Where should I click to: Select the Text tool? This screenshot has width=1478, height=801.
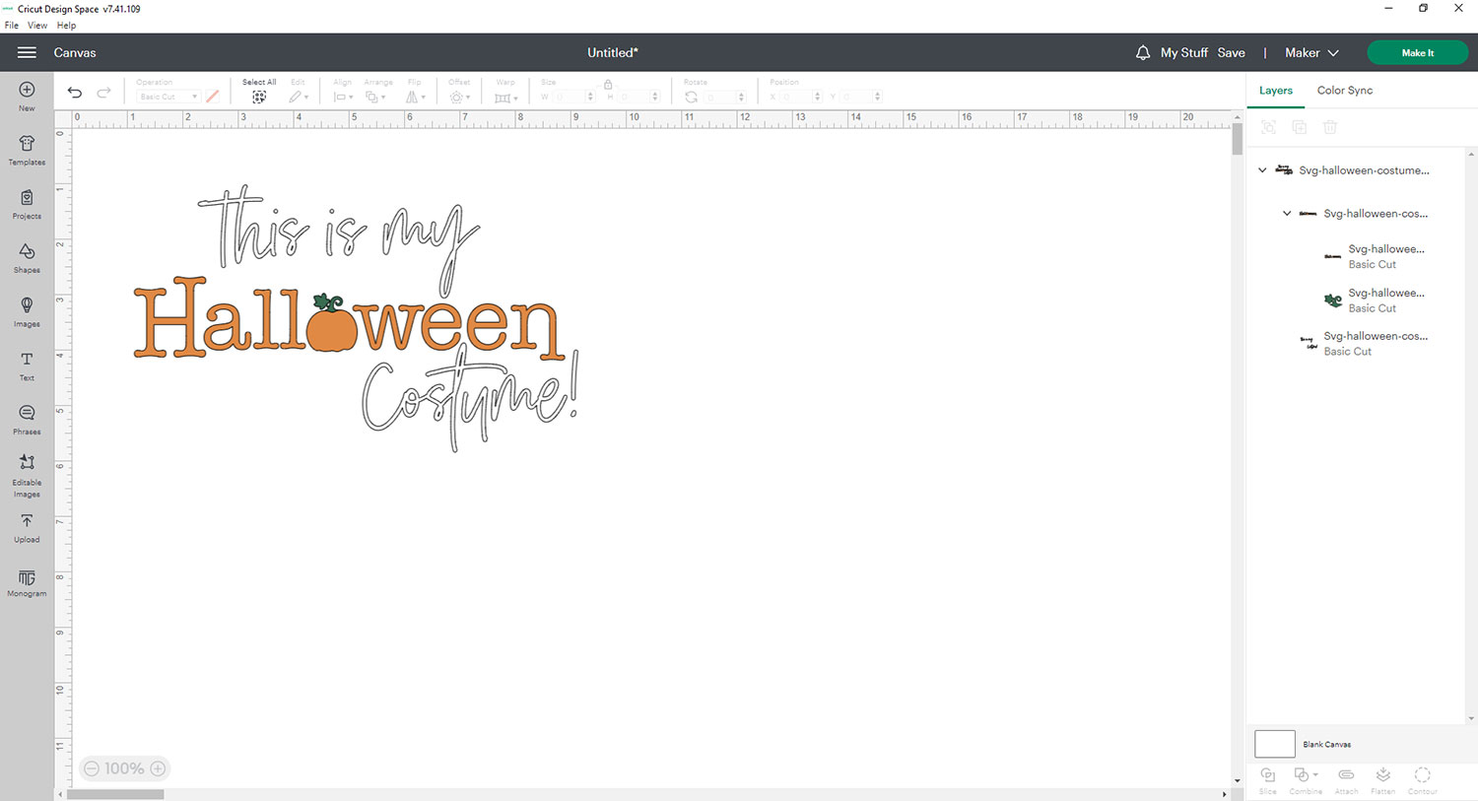coord(27,366)
